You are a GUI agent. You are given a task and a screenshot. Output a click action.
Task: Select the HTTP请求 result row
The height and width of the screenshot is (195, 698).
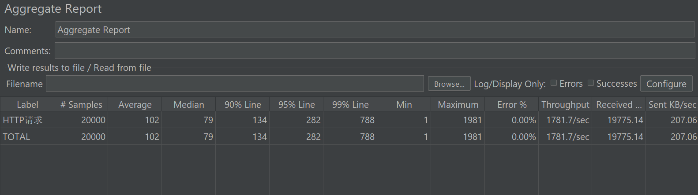tap(349, 120)
